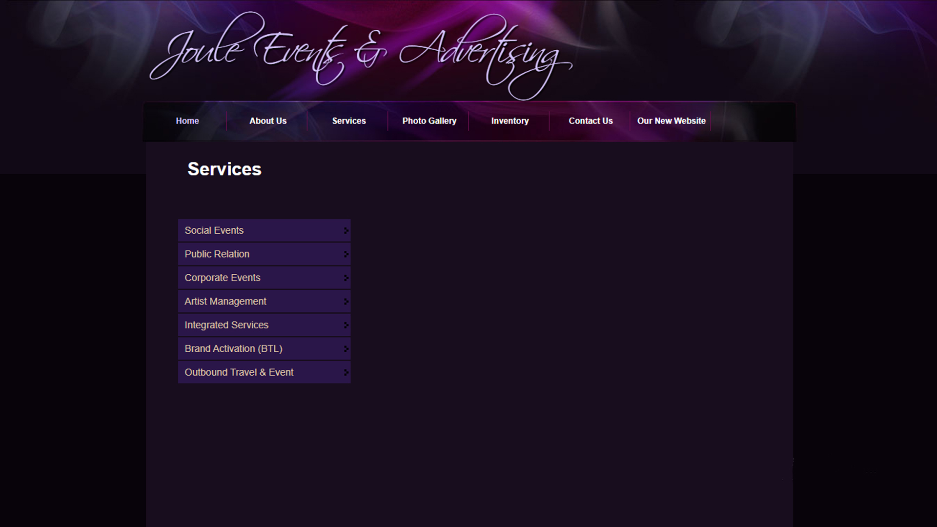Open the Corporate Events service

pos(265,278)
